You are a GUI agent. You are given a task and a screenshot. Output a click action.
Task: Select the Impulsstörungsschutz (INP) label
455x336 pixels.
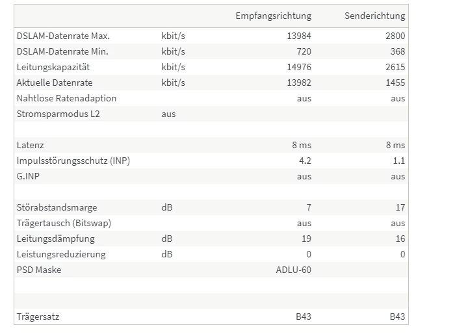[x=73, y=161]
